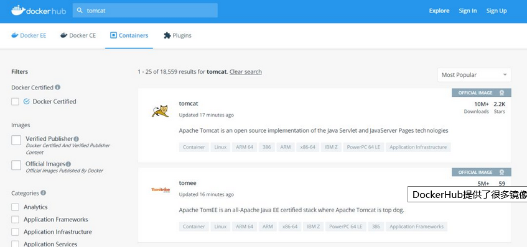527x247 pixels.
Task: Click the tomcat 10M+ Downloads count
Action: coord(477,107)
